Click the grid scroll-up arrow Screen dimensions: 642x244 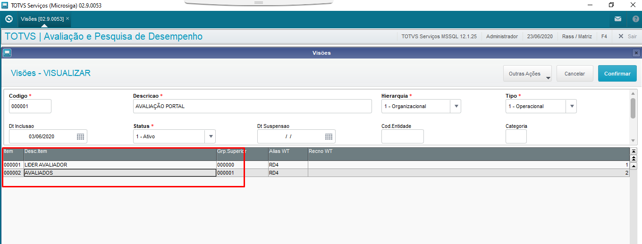tap(634, 166)
